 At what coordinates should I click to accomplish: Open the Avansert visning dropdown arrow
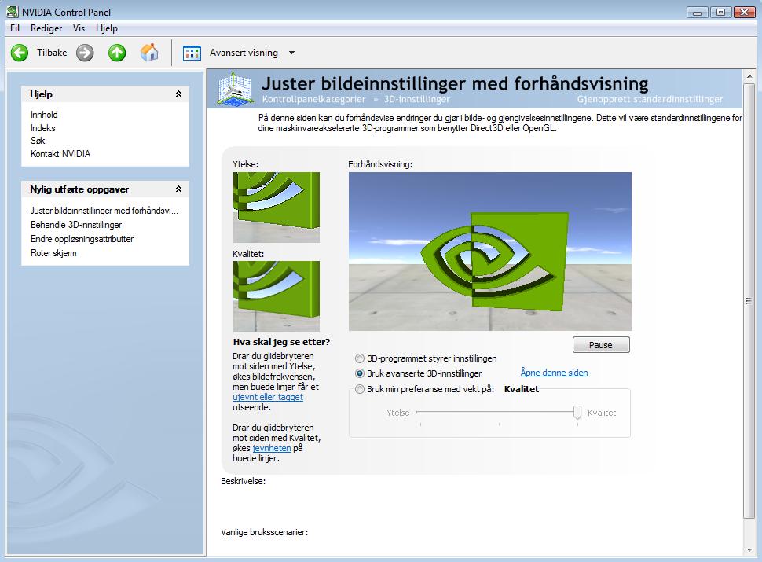pyautogui.click(x=291, y=53)
